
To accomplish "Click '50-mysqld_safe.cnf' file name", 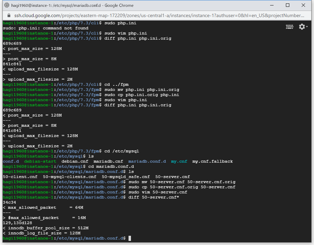I will [126, 177].
